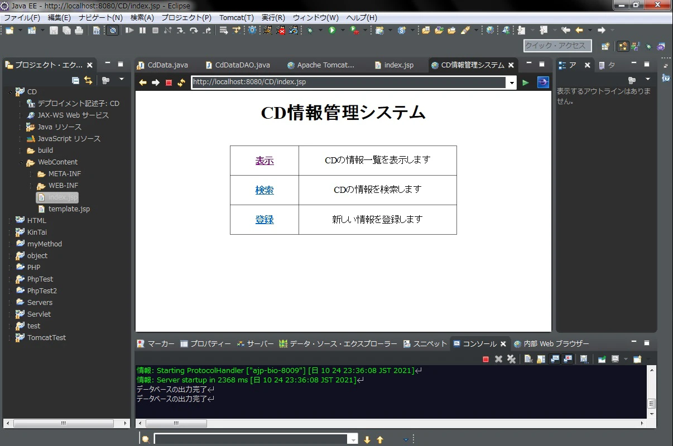Click the Save icon in main toolbar
The width and height of the screenshot is (673, 446).
pos(54,30)
